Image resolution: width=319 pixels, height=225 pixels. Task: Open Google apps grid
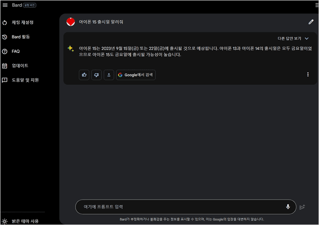[x=317, y=5]
